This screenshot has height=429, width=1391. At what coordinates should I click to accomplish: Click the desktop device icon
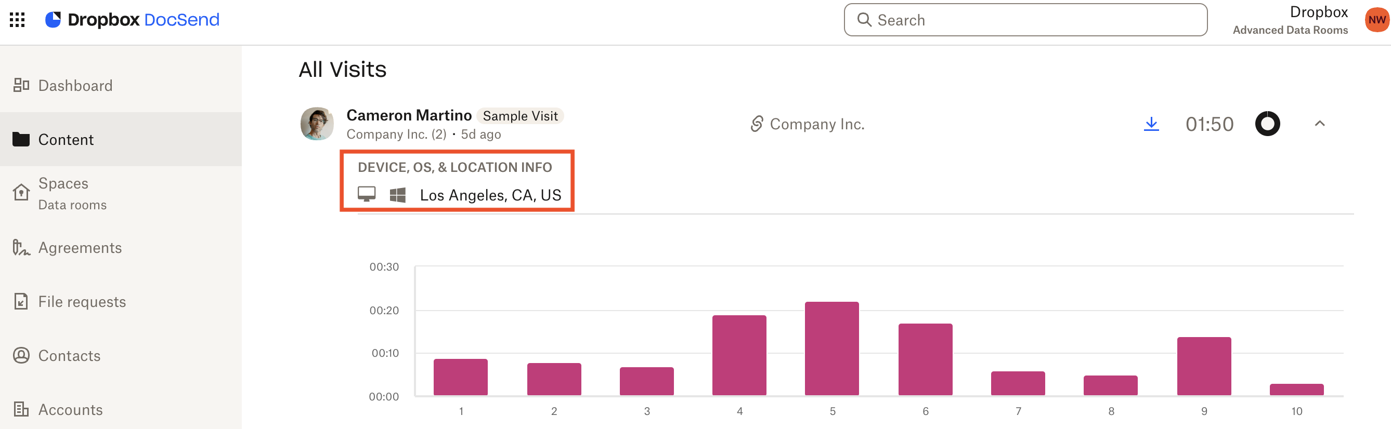pos(366,194)
